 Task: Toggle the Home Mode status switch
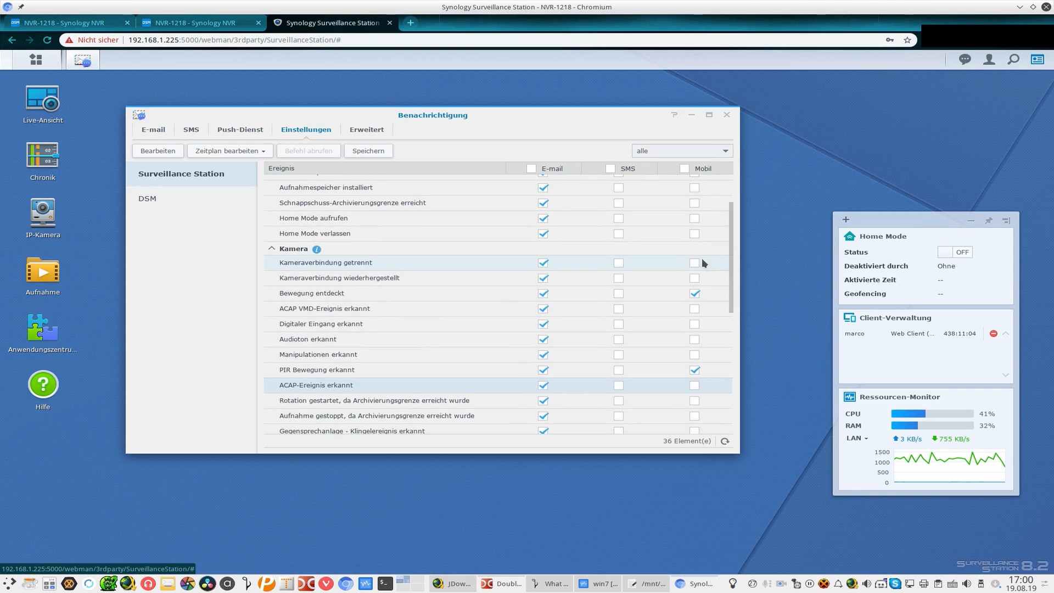955,253
